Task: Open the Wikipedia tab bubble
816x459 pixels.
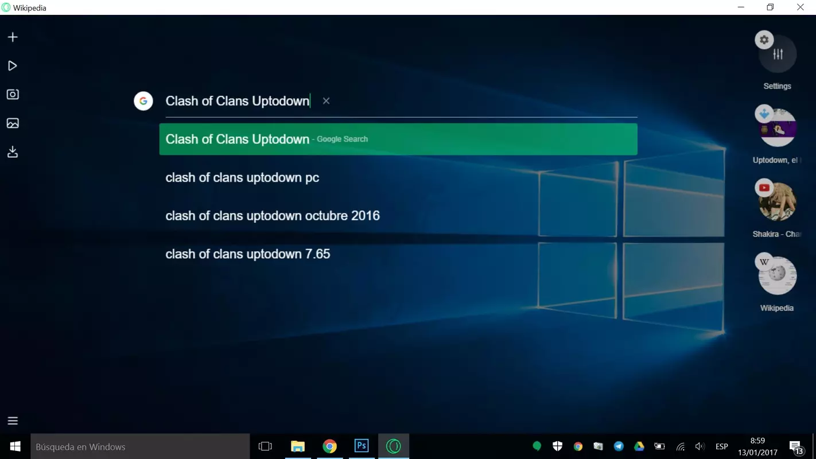Action: point(777,275)
